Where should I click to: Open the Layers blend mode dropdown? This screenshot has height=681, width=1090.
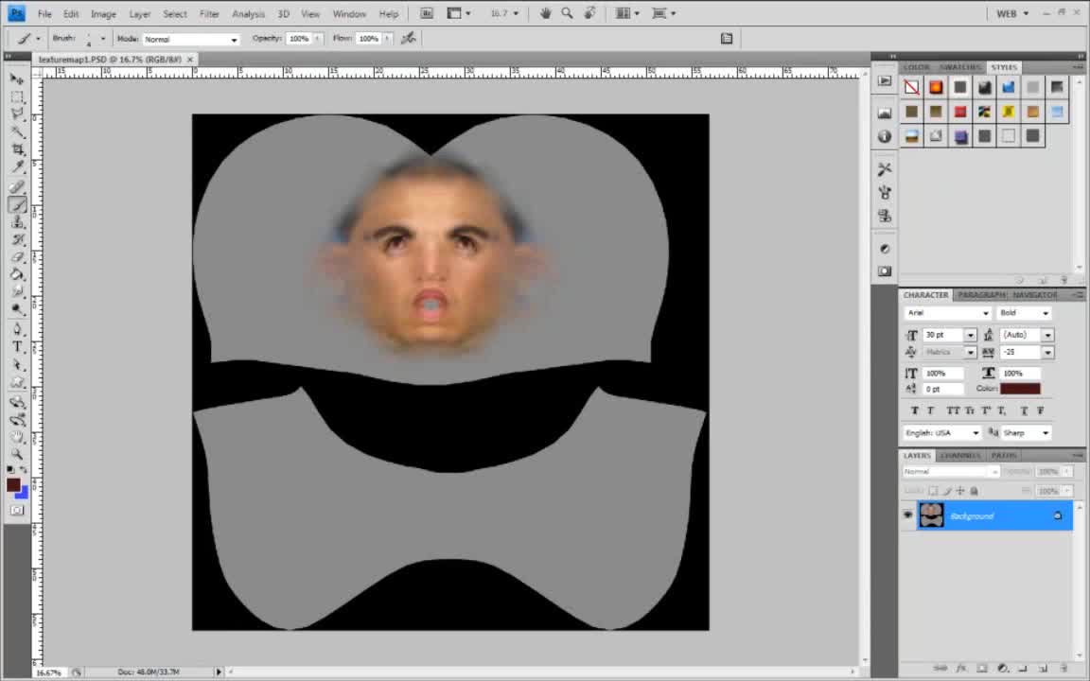coord(950,472)
